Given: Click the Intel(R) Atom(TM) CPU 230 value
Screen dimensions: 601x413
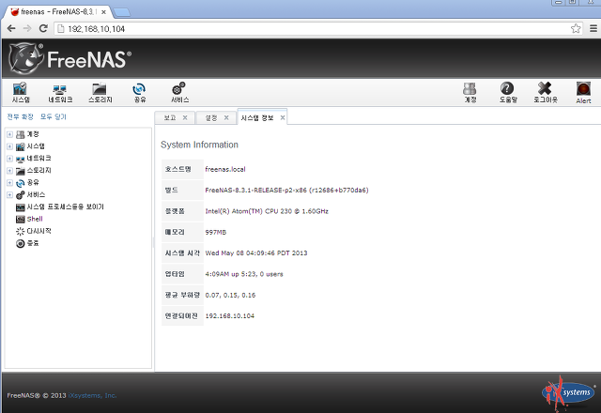Looking at the screenshot, I should tap(267, 211).
